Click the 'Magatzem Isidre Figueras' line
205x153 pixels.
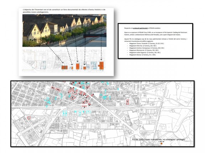tap(145, 52)
